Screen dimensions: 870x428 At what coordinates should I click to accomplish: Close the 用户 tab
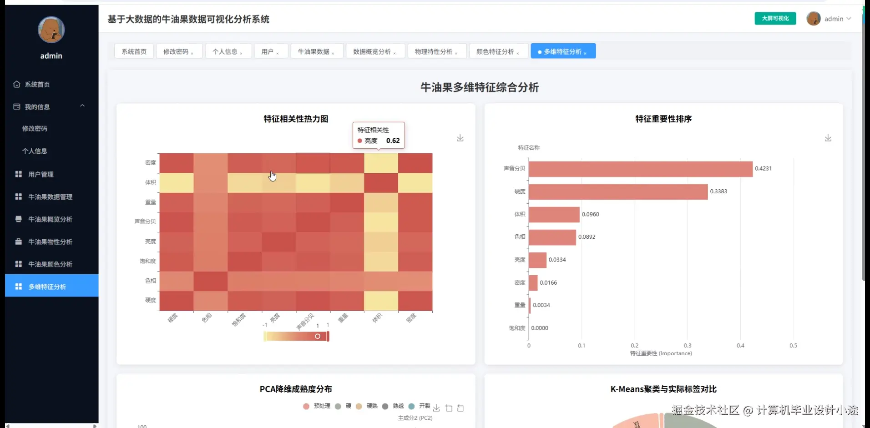tap(278, 53)
